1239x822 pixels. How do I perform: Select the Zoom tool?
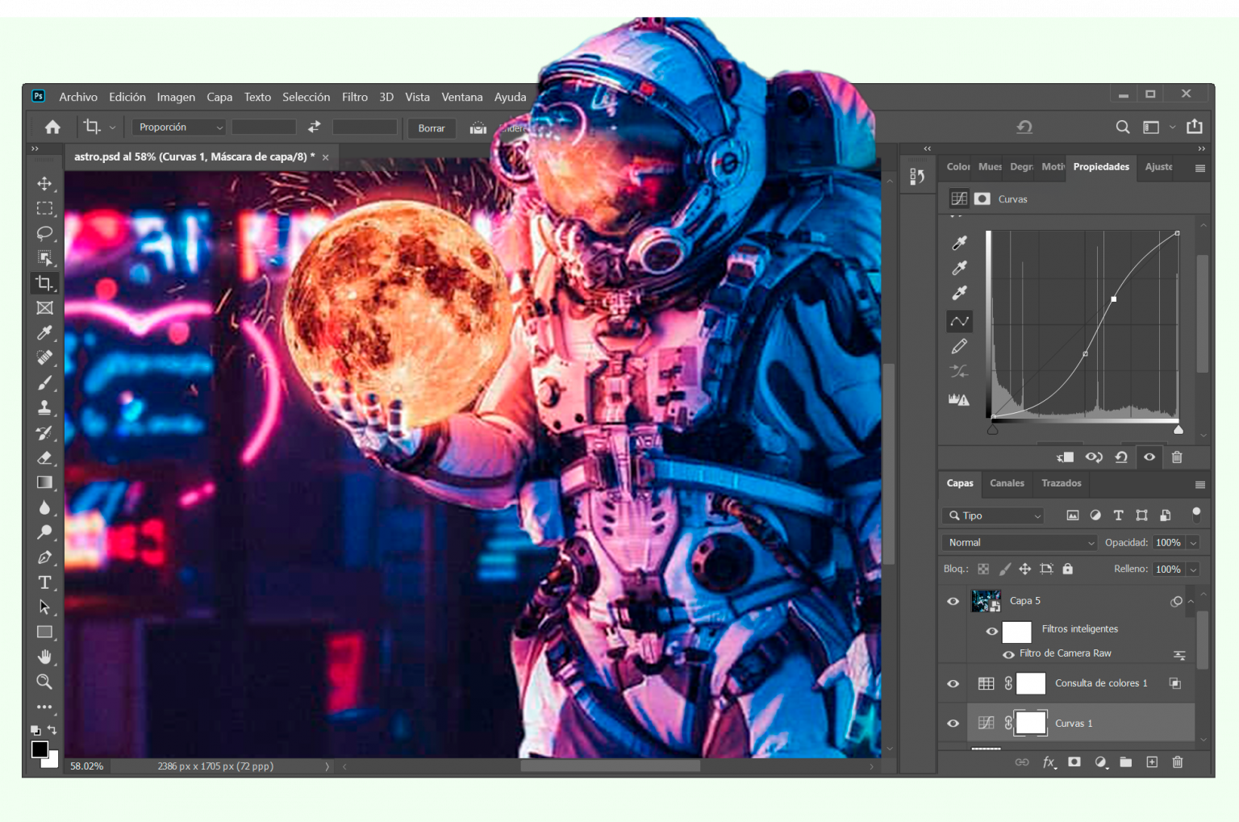pyautogui.click(x=45, y=682)
